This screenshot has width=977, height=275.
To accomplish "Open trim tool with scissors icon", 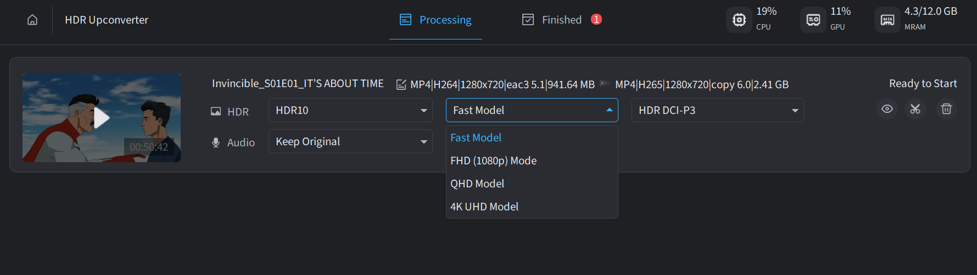I will click(915, 109).
